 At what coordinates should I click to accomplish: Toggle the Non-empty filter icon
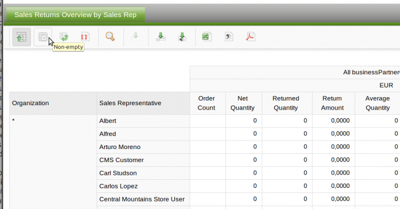[43, 37]
